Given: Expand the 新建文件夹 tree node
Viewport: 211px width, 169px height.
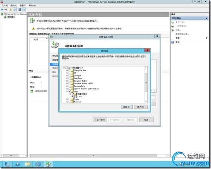Looking at the screenshot, I should click(x=70, y=94).
